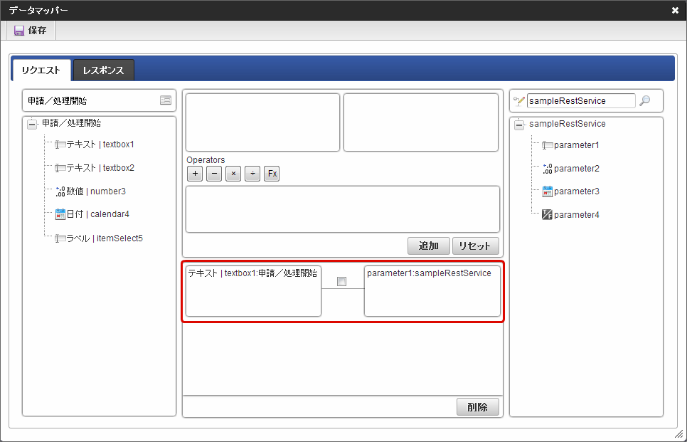
Task: Click the 削除 delete button
Action: [x=478, y=407]
